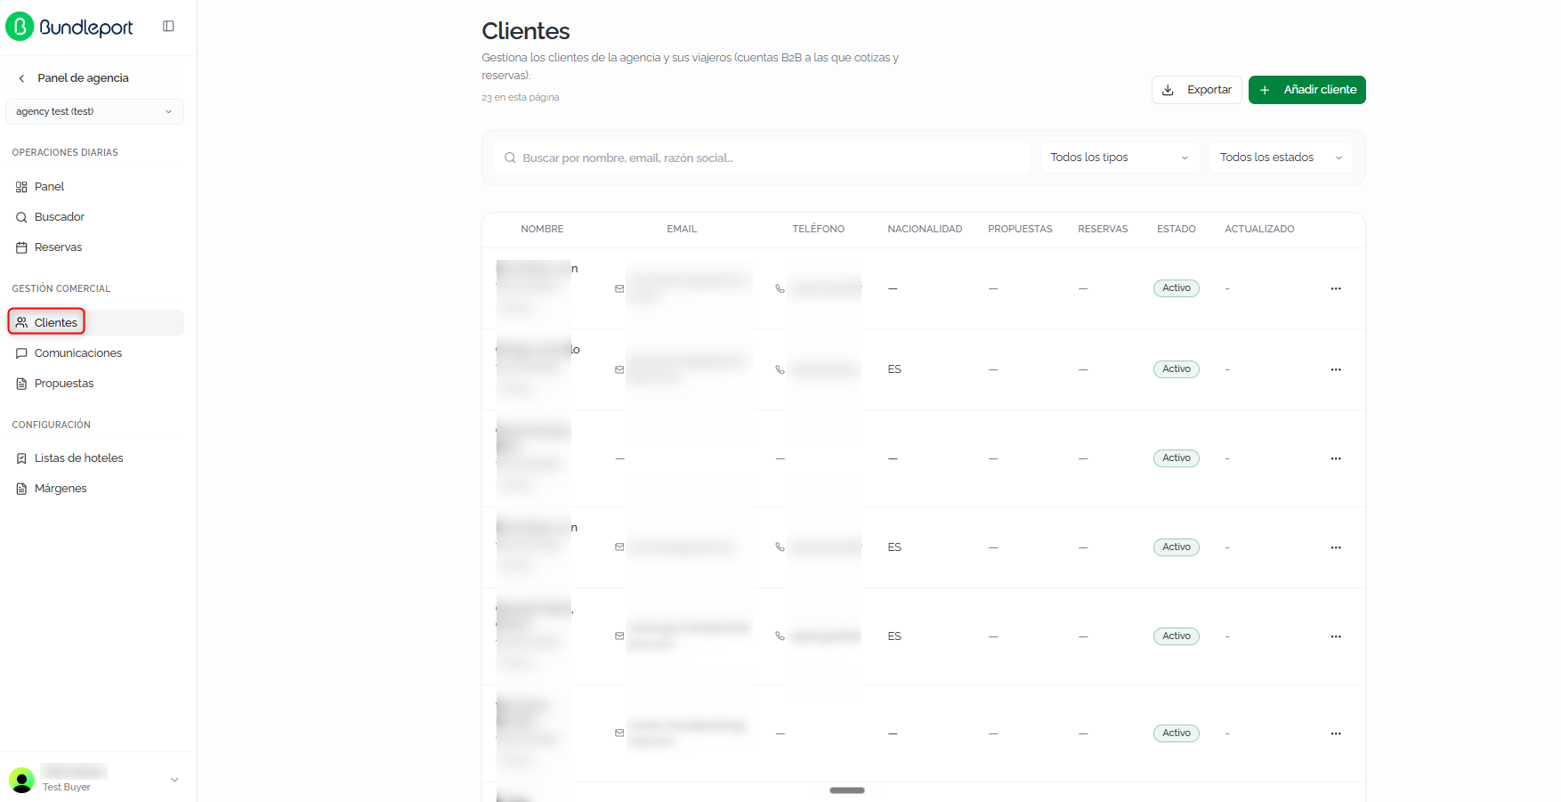Open the three-dot actions menu of the fifth client row

[x=1335, y=636]
